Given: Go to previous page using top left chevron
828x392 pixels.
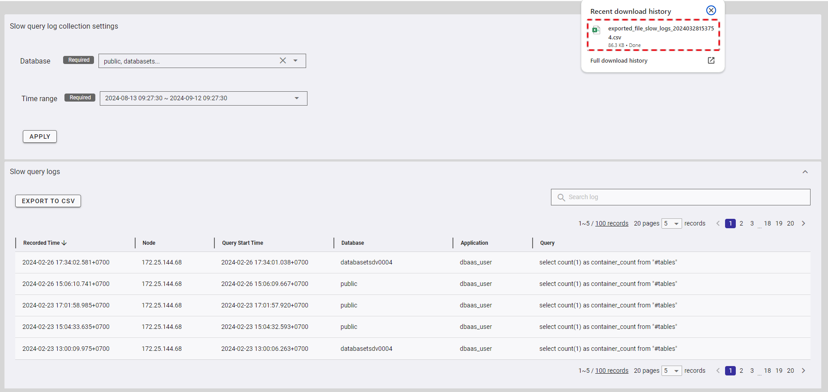Looking at the screenshot, I should click(718, 223).
